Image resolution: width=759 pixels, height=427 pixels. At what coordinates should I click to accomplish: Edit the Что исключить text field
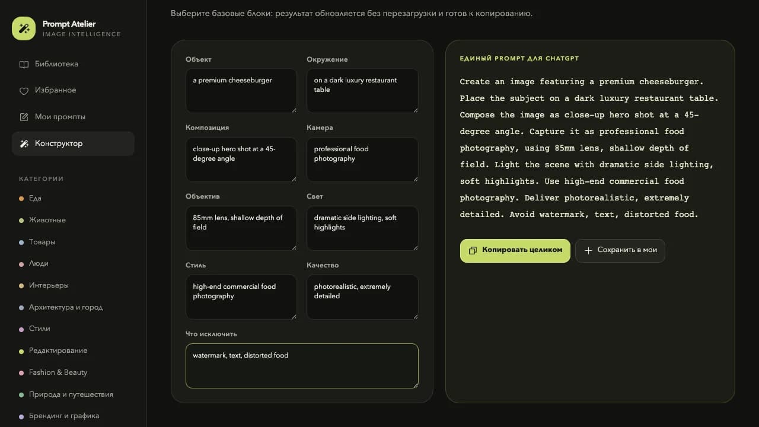pyautogui.click(x=302, y=366)
